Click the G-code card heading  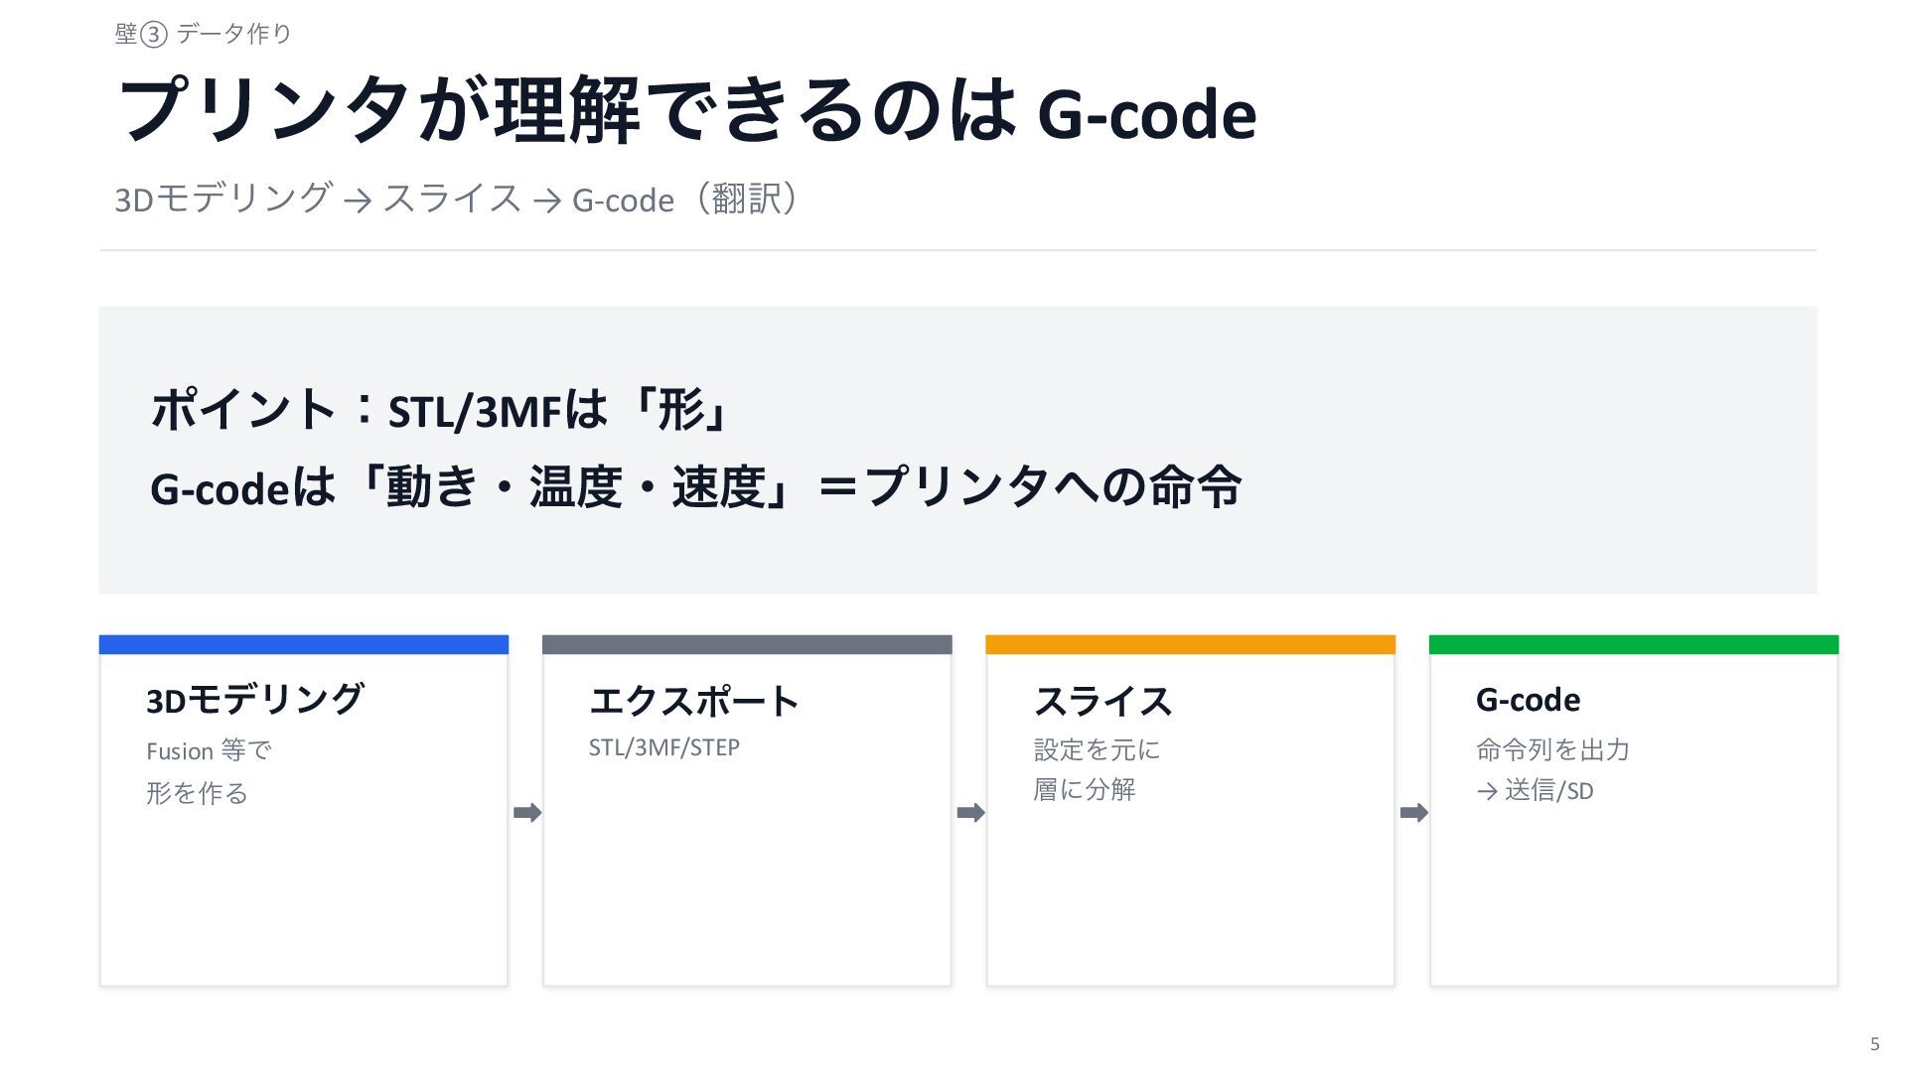pos(1528,700)
